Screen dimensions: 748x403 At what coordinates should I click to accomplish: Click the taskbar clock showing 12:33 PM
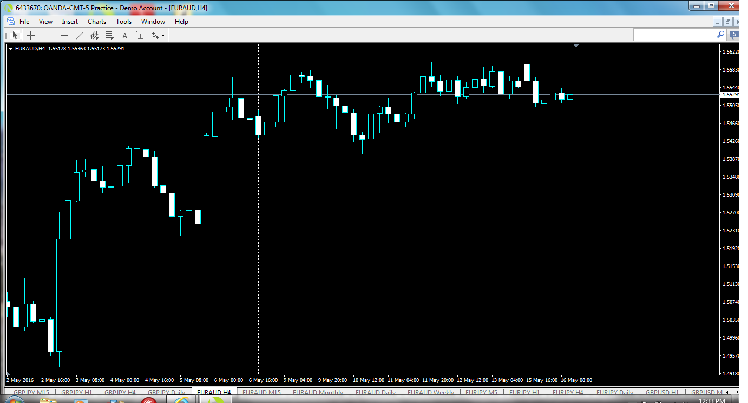[x=712, y=401]
